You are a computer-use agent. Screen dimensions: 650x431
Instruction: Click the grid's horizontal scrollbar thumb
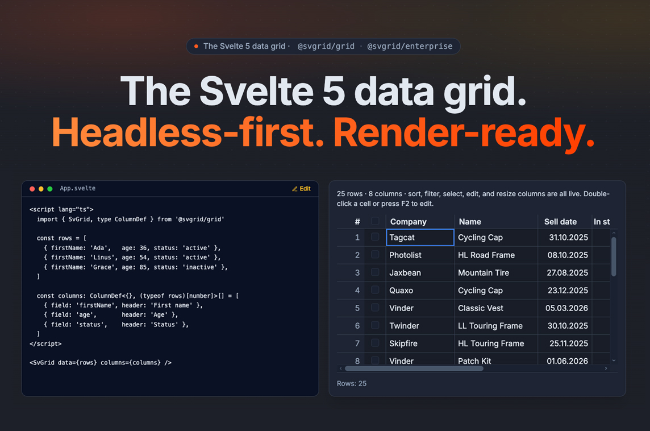click(414, 368)
